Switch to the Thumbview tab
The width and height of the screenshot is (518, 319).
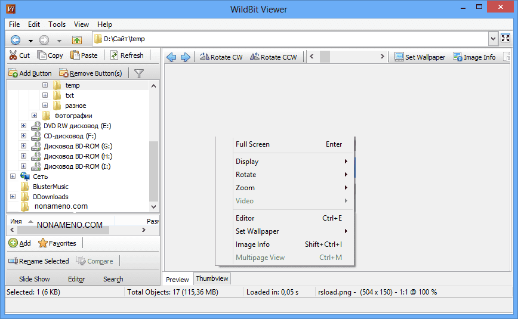pos(212,278)
